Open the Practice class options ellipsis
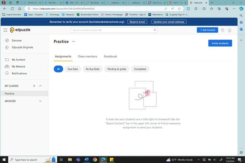Image resolution: width=245 pixels, height=163 pixels. pos(73,42)
